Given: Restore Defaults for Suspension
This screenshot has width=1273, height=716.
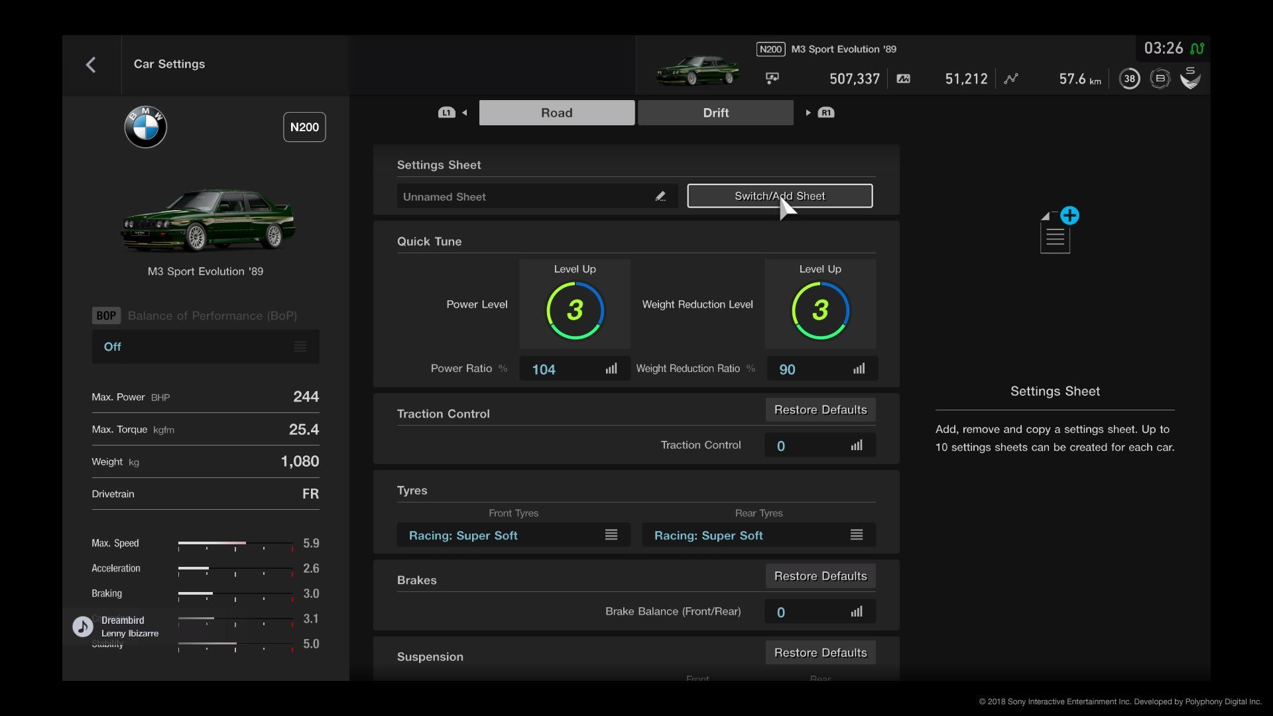Looking at the screenshot, I should pyautogui.click(x=820, y=652).
